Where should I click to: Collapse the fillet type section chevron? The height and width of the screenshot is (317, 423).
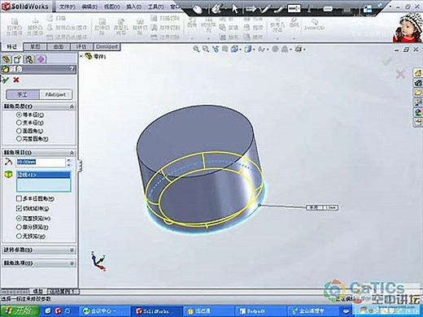tap(72, 106)
